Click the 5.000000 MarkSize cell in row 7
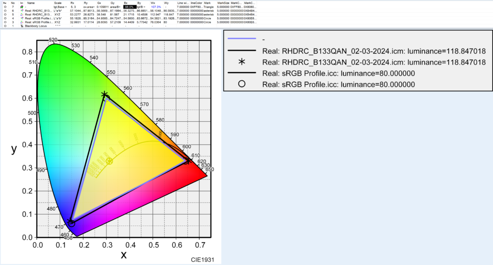Image resolution: width=493 pixels, height=265 pixels. tap(223, 7)
